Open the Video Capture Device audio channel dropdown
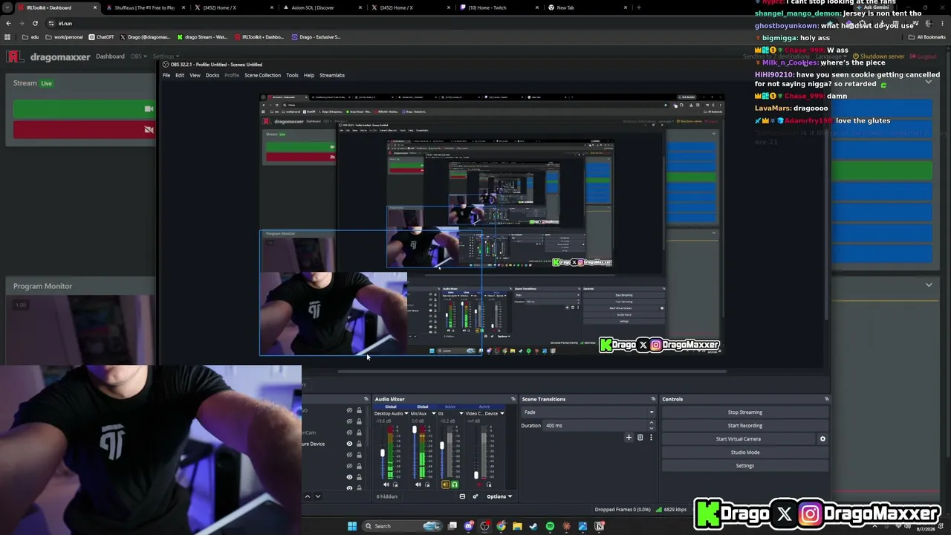This screenshot has width=951, height=535. point(502,413)
